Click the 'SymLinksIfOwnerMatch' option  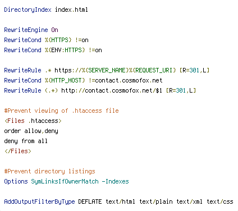(x=65, y=181)
